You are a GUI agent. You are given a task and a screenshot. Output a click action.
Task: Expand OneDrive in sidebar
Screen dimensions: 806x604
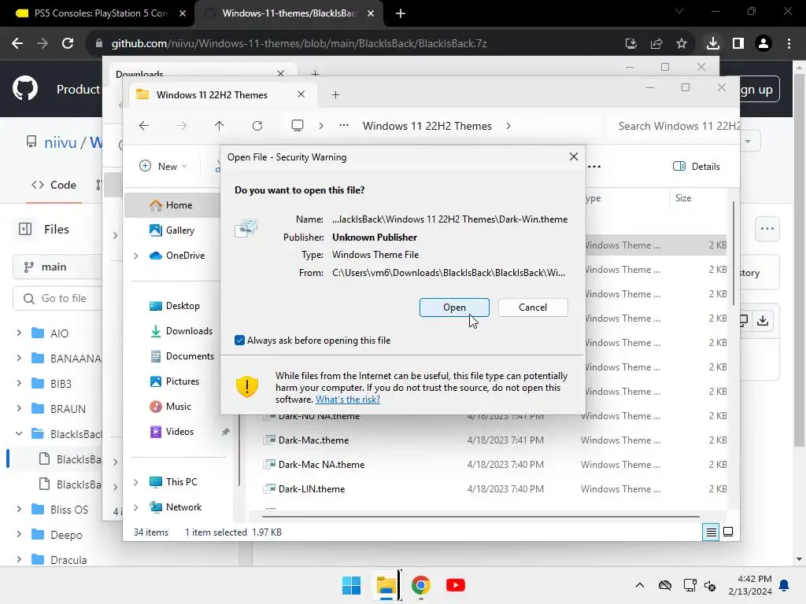coord(135,256)
